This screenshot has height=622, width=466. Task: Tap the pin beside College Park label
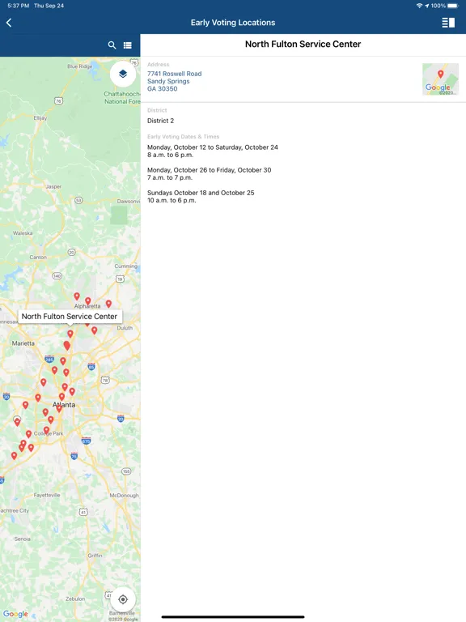tap(46, 430)
